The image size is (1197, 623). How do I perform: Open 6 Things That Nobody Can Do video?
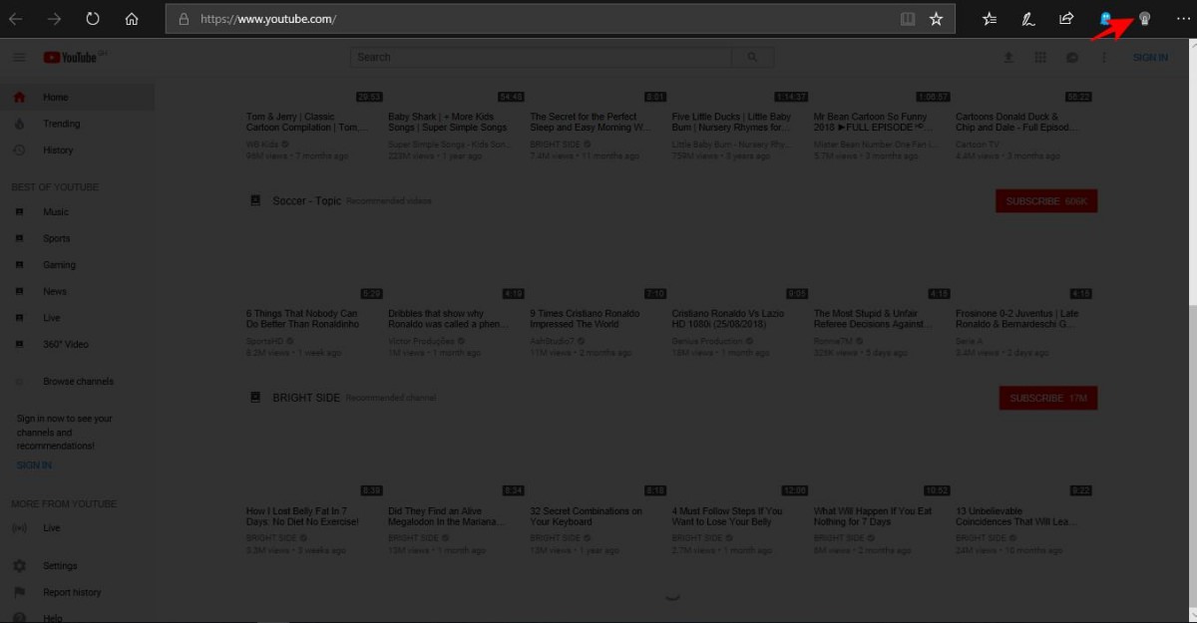pyautogui.click(x=303, y=319)
